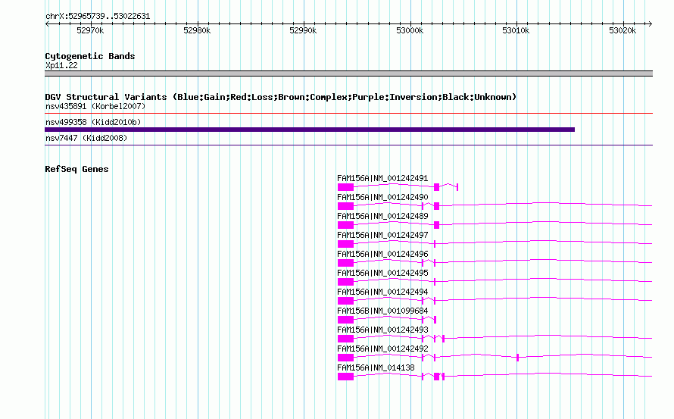Viewport: 674px width, 419px height.
Task: Click the 53020k ruler label
Action: tap(623, 30)
